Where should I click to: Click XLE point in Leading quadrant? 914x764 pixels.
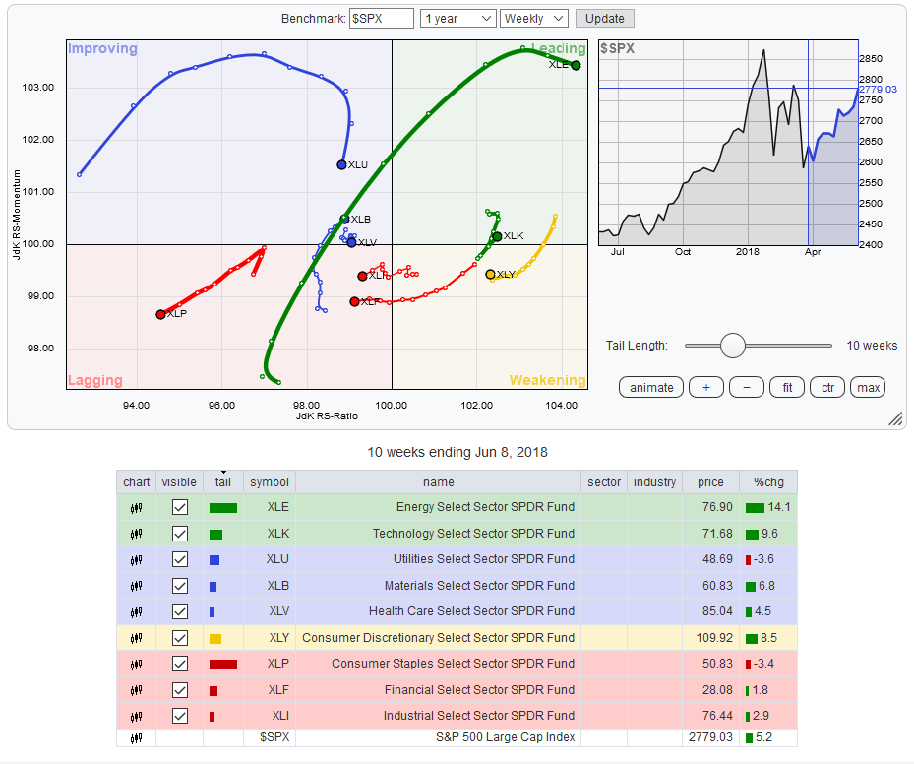[576, 65]
